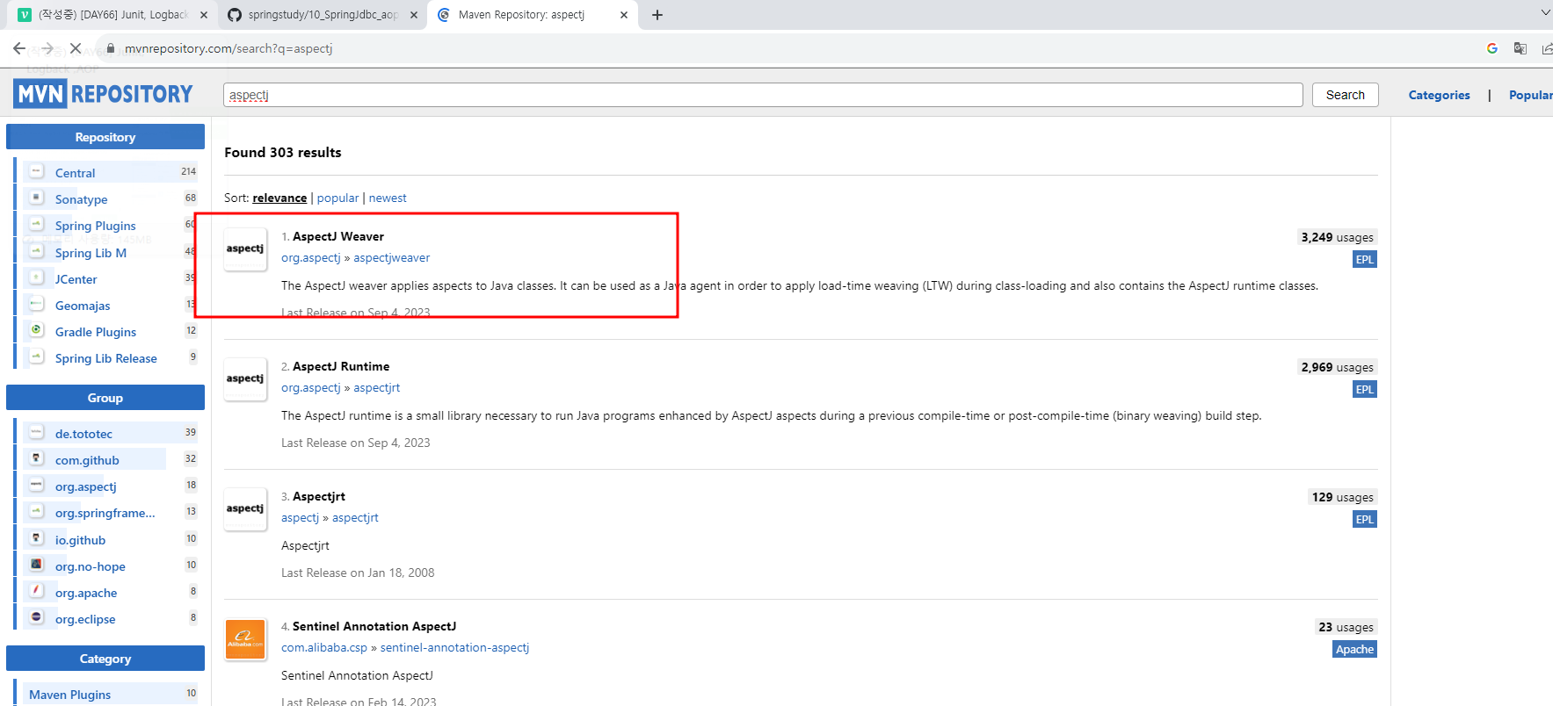Filter by org.aspectj group
Viewport: 1553px width, 706px height.
[85, 486]
